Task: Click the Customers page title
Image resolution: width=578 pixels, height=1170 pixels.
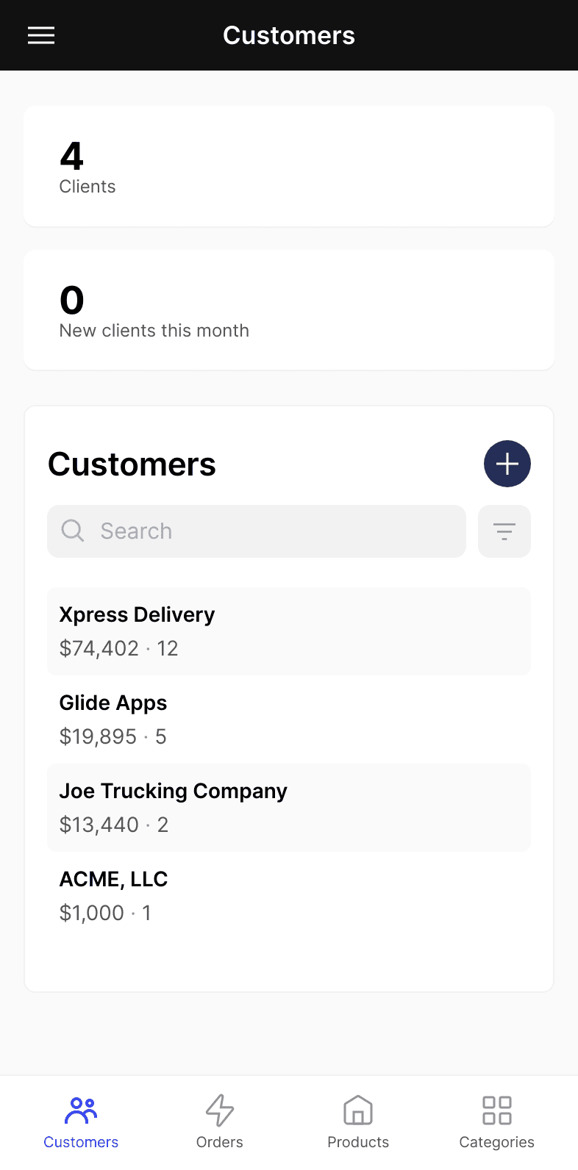Action: tap(289, 35)
